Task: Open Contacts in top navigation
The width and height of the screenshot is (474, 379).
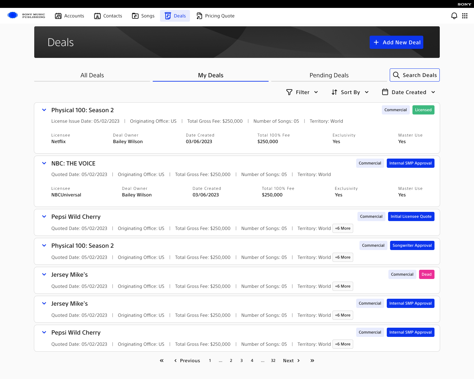Action: pyautogui.click(x=108, y=16)
